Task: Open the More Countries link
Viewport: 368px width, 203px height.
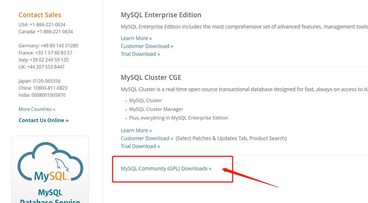Action: pyautogui.click(x=37, y=109)
